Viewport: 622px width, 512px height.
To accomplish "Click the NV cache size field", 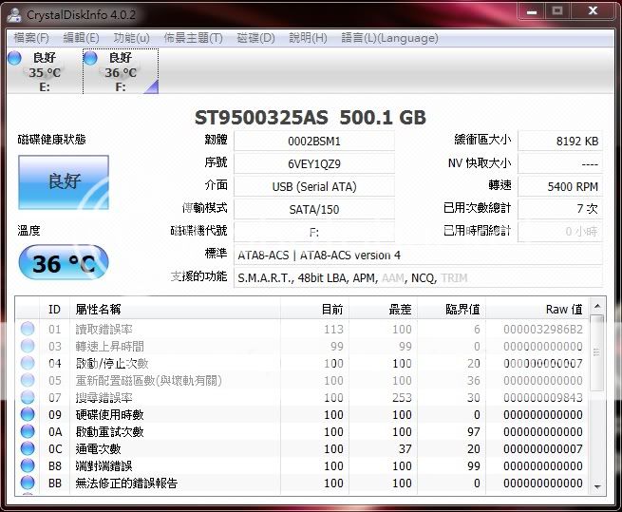I will [560, 163].
